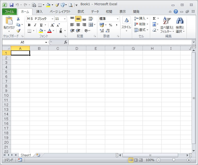Click the insert new worksheet tab icon

(x=38, y=155)
